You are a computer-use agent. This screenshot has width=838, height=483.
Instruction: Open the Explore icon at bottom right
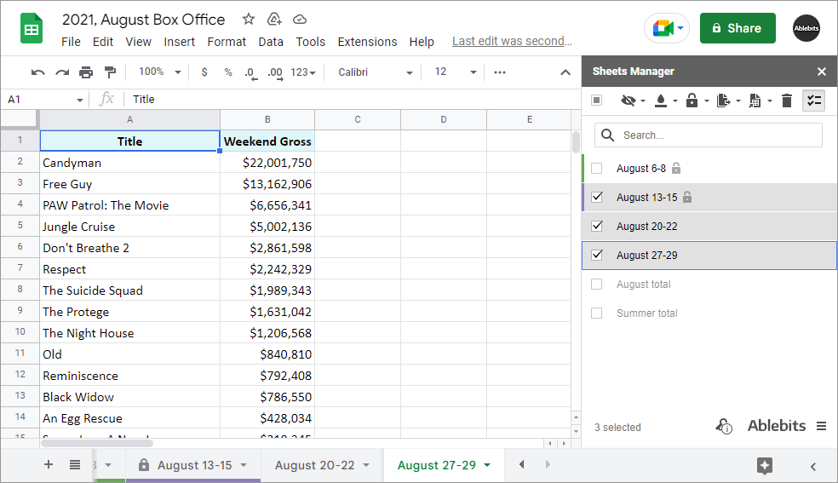pos(764,465)
